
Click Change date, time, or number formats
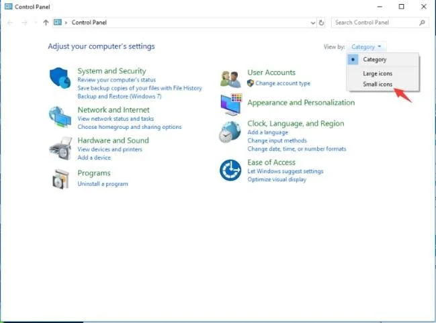297,149
